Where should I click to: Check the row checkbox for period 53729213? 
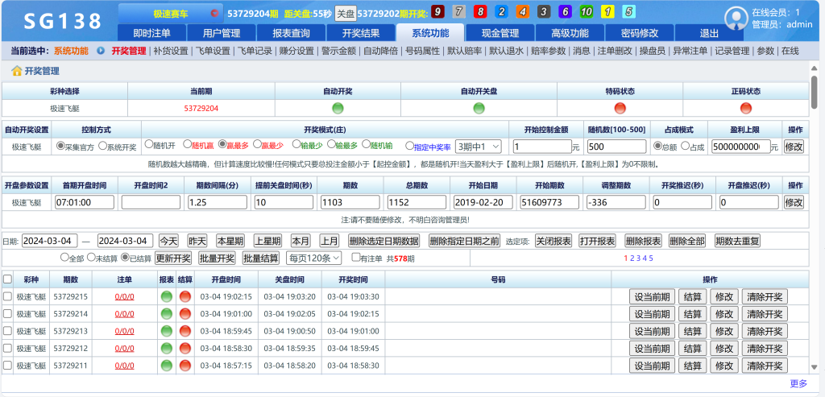[x=8, y=332]
